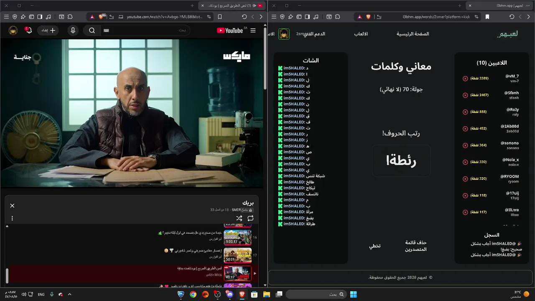The width and height of the screenshot is (535, 301).
Task: Click the YouTube video player area
Action: 132,113
